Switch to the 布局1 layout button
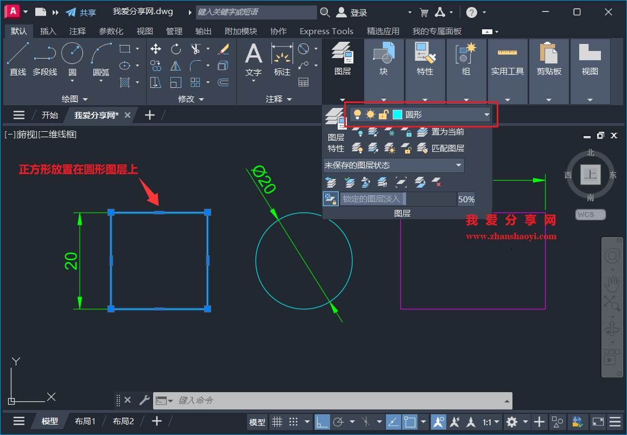Image resolution: width=627 pixels, height=435 pixels. (x=85, y=421)
